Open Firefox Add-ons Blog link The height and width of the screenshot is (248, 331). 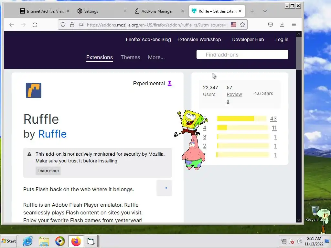click(148, 39)
